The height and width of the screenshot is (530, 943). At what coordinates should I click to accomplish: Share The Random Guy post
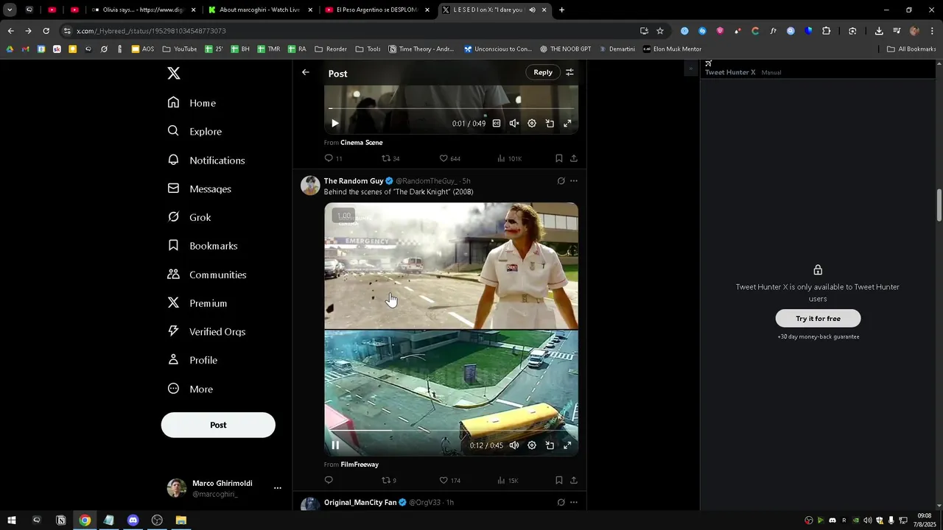574,480
